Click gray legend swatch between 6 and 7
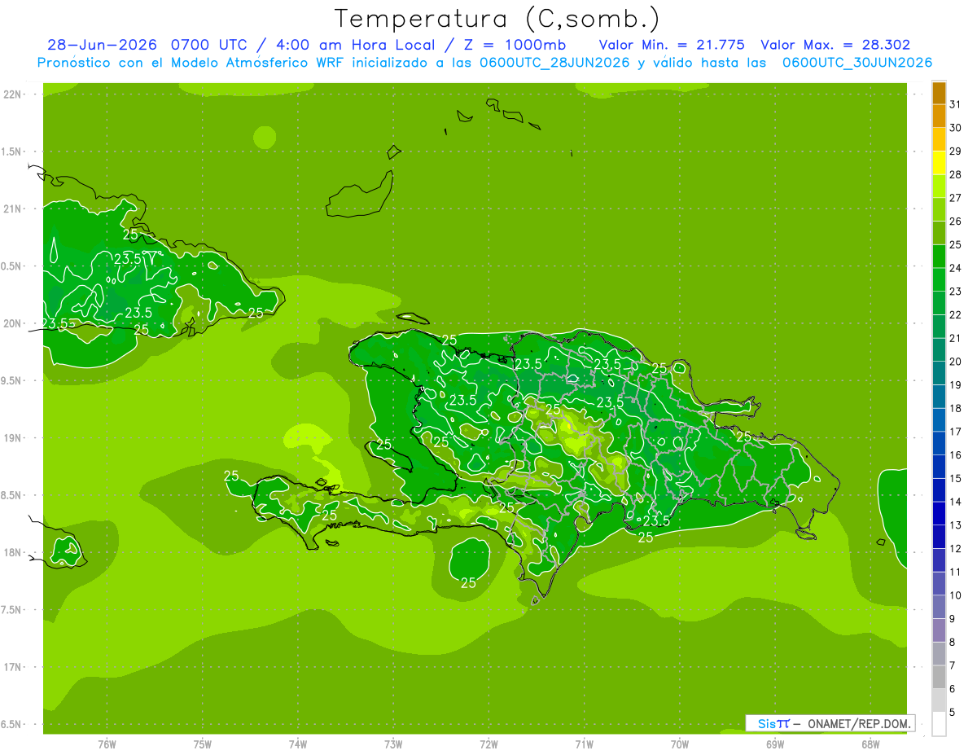Viewport: 977px width, 755px height. point(939,677)
